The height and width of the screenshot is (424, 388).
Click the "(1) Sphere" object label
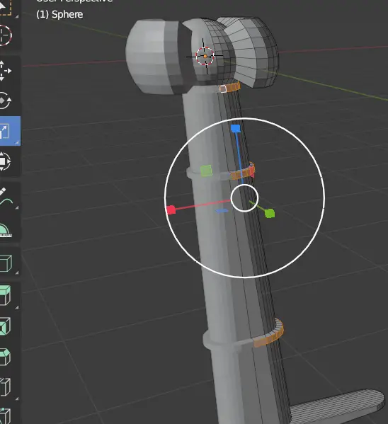(59, 14)
